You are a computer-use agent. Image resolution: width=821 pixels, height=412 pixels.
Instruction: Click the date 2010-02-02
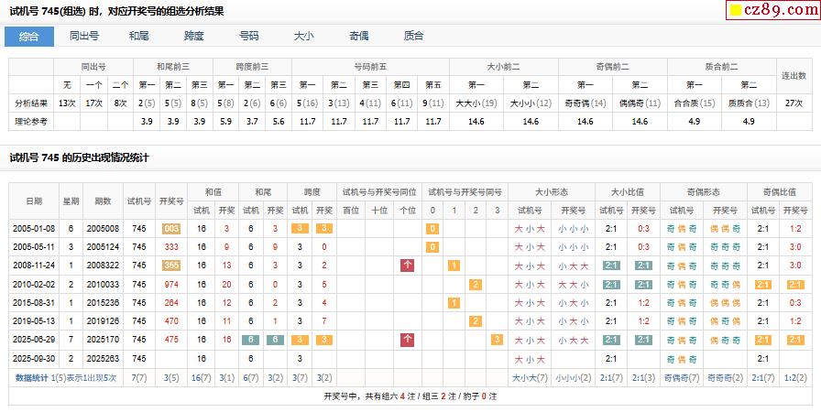(x=34, y=285)
